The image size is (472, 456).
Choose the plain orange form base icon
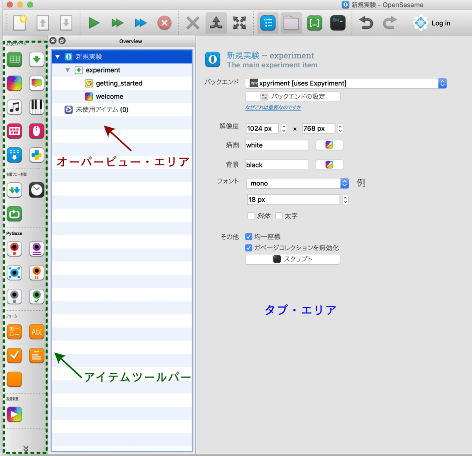[15, 379]
